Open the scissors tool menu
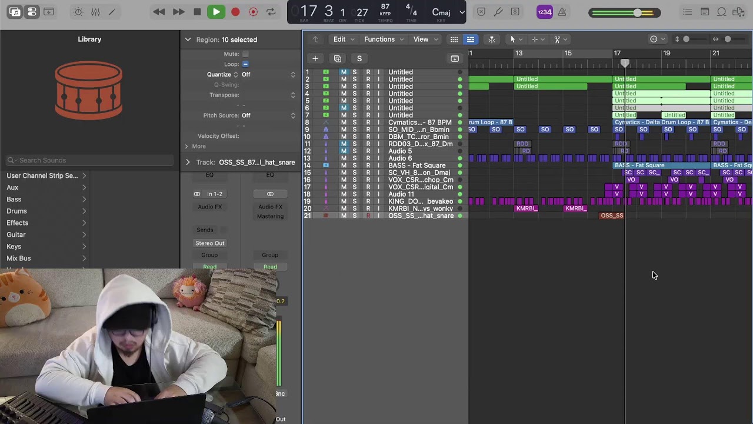The height and width of the screenshot is (424, 753). [561, 39]
